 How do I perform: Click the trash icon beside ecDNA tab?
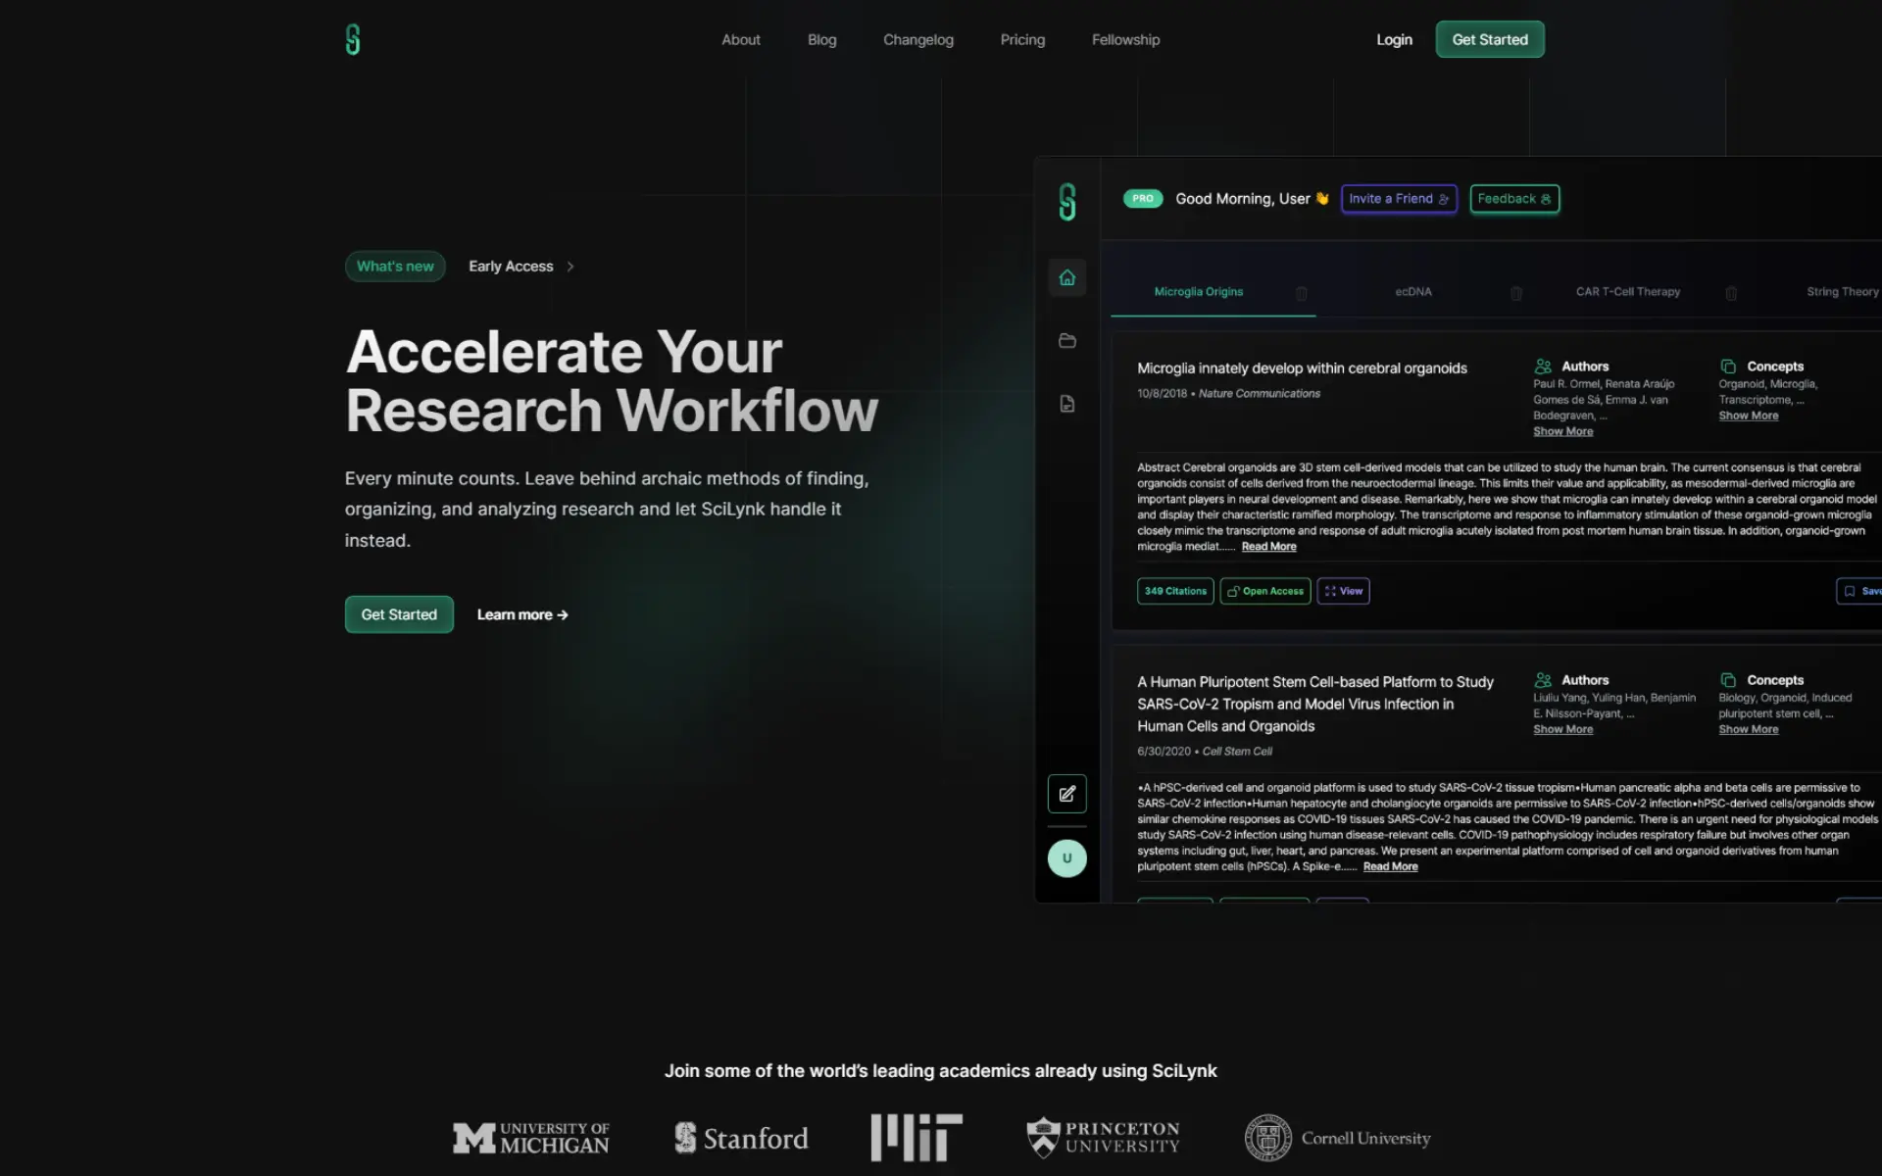click(x=1515, y=293)
